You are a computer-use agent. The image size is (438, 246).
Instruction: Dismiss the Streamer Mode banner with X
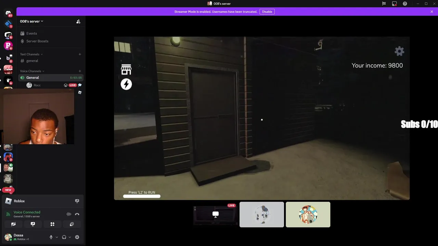click(x=432, y=12)
